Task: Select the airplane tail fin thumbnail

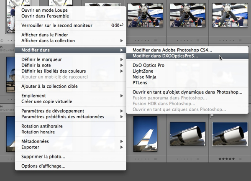Action: click(x=145, y=134)
